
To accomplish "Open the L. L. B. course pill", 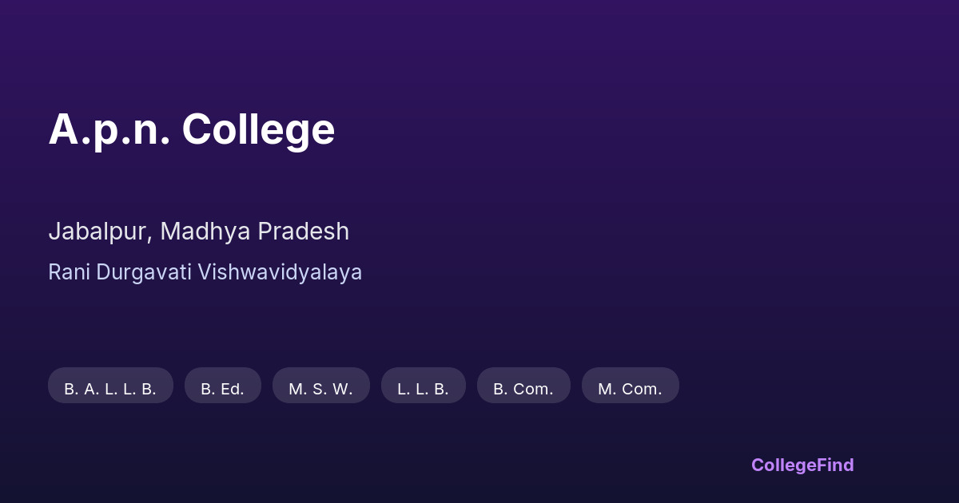I will [423, 386].
